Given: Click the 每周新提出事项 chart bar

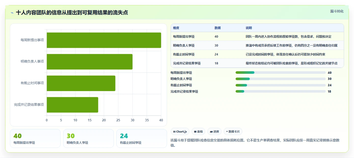Looking at the screenshot, I should 104,40.
